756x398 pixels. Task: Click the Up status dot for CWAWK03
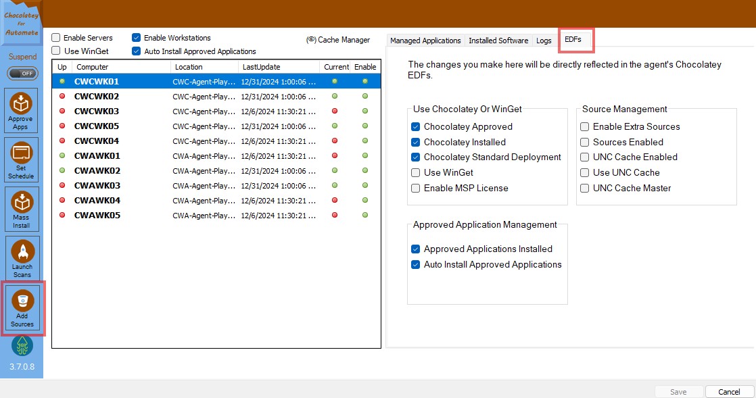click(62, 186)
